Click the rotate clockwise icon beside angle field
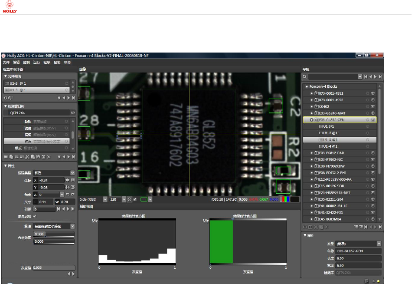Screen dimensions: 415x284 point(73,195)
